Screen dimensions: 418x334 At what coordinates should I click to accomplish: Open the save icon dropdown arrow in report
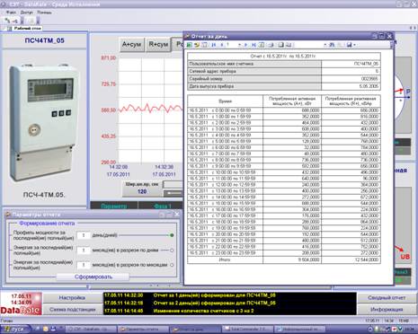pyautogui.click(x=354, y=45)
